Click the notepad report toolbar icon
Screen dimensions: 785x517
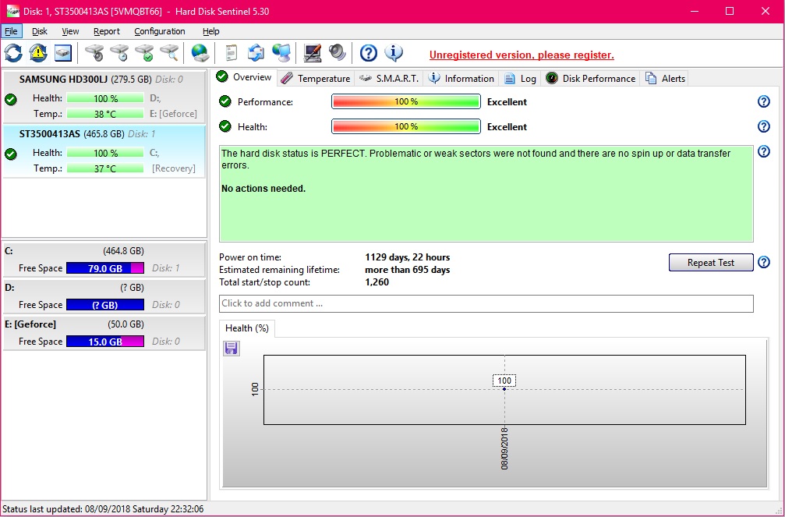coord(231,53)
